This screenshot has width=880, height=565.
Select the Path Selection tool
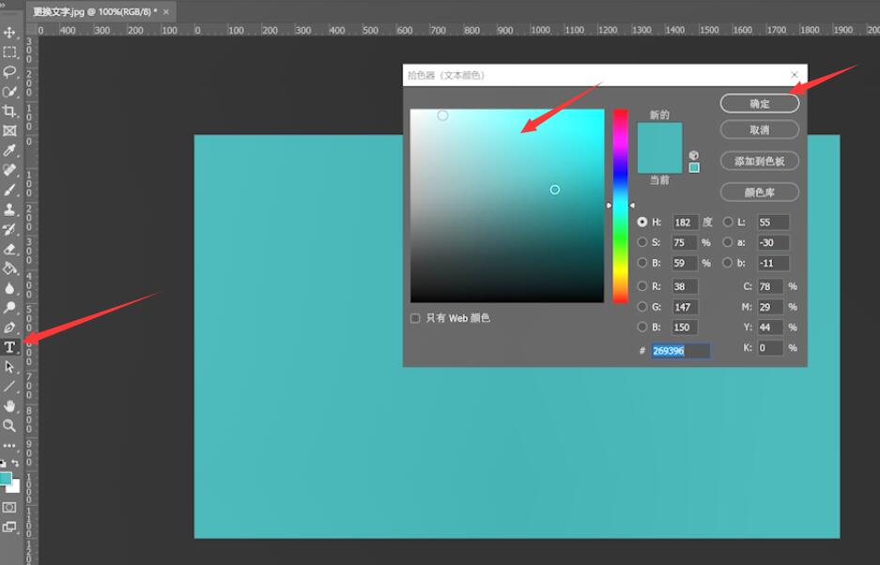[x=9, y=366]
